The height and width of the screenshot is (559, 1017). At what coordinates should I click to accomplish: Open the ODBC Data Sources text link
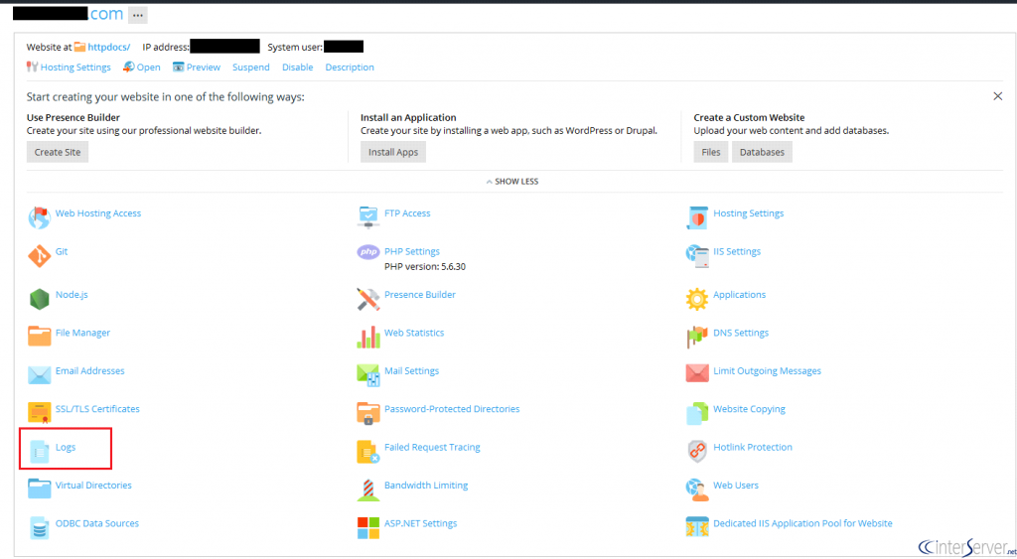[x=97, y=524]
